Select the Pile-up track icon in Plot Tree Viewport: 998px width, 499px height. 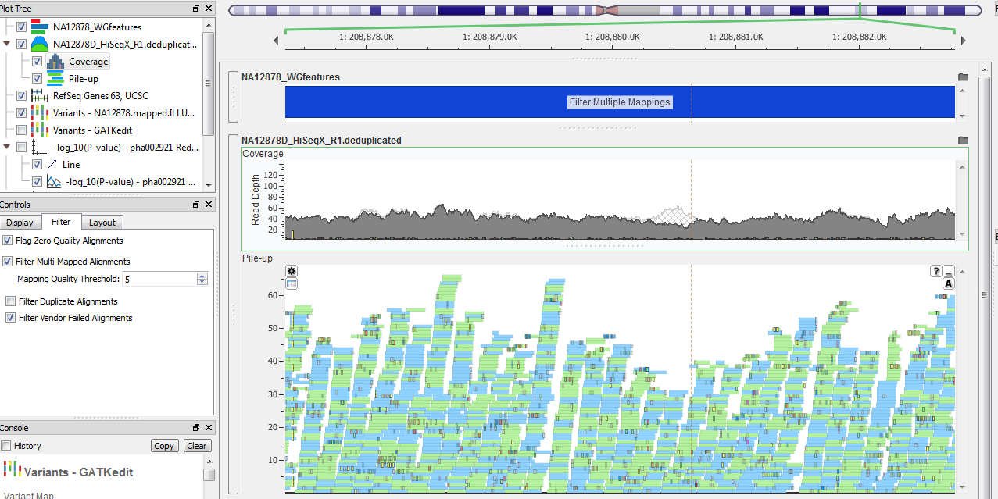tap(55, 78)
